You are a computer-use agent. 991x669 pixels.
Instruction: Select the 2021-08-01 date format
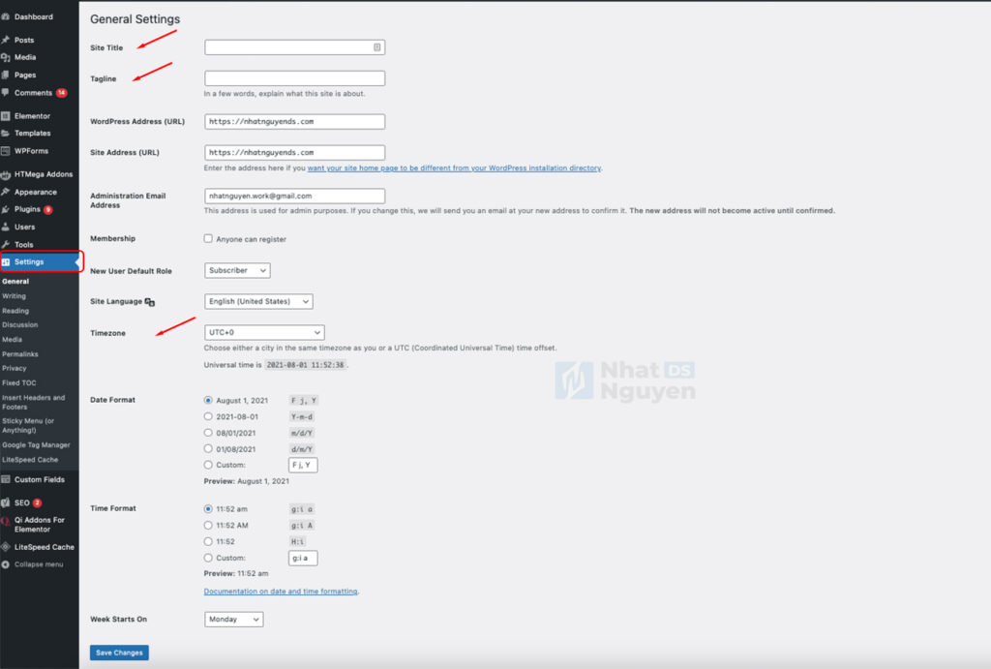[207, 417]
